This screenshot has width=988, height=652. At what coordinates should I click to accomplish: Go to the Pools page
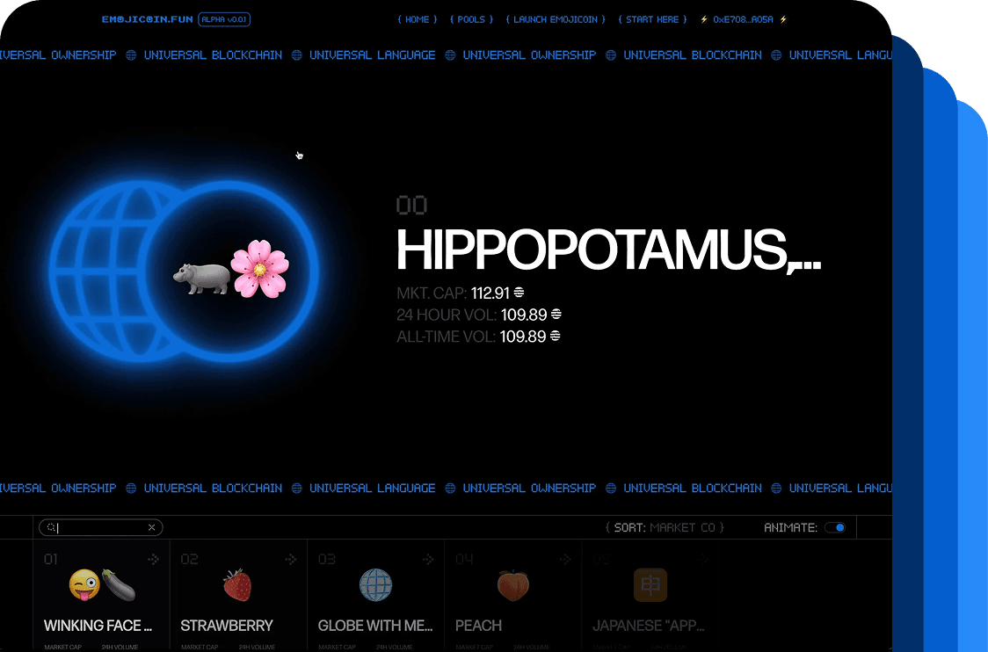[x=471, y=19]
